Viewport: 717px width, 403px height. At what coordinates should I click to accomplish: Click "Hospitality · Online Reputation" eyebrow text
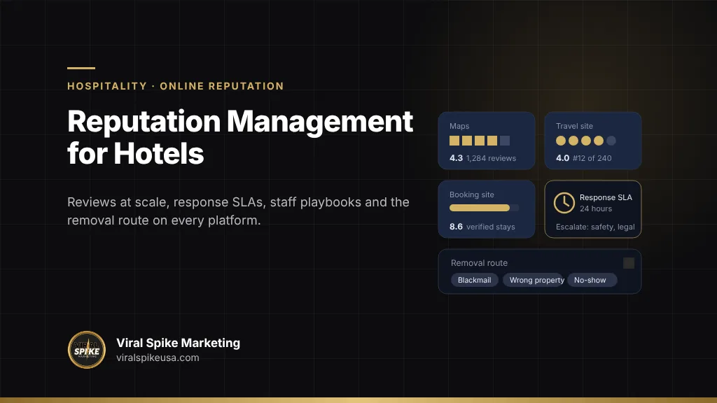pyautogui.click(x=176, y=86)
